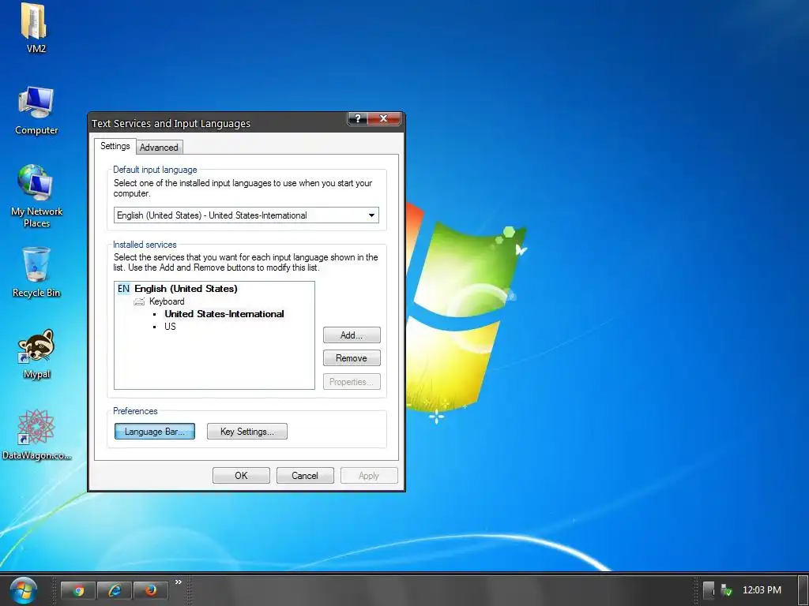Switch to the Advanced tab
The width and height of the screenshot is (809, 606).
click(159, 148)
